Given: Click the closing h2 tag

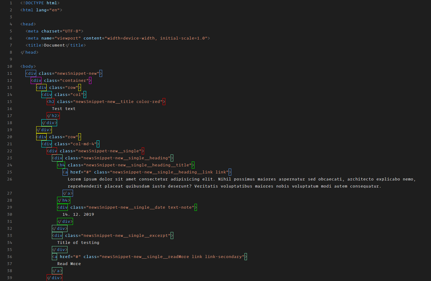Looking at the screenshot, I should tap(53, 116).
